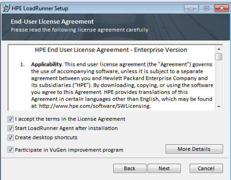This screenshot has height=180, width=231.
Task: Cancel the LoadRunner setup
Action: point(206,168)
